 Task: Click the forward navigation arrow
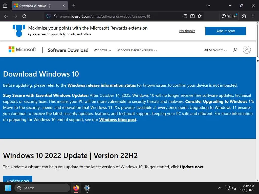15,16
